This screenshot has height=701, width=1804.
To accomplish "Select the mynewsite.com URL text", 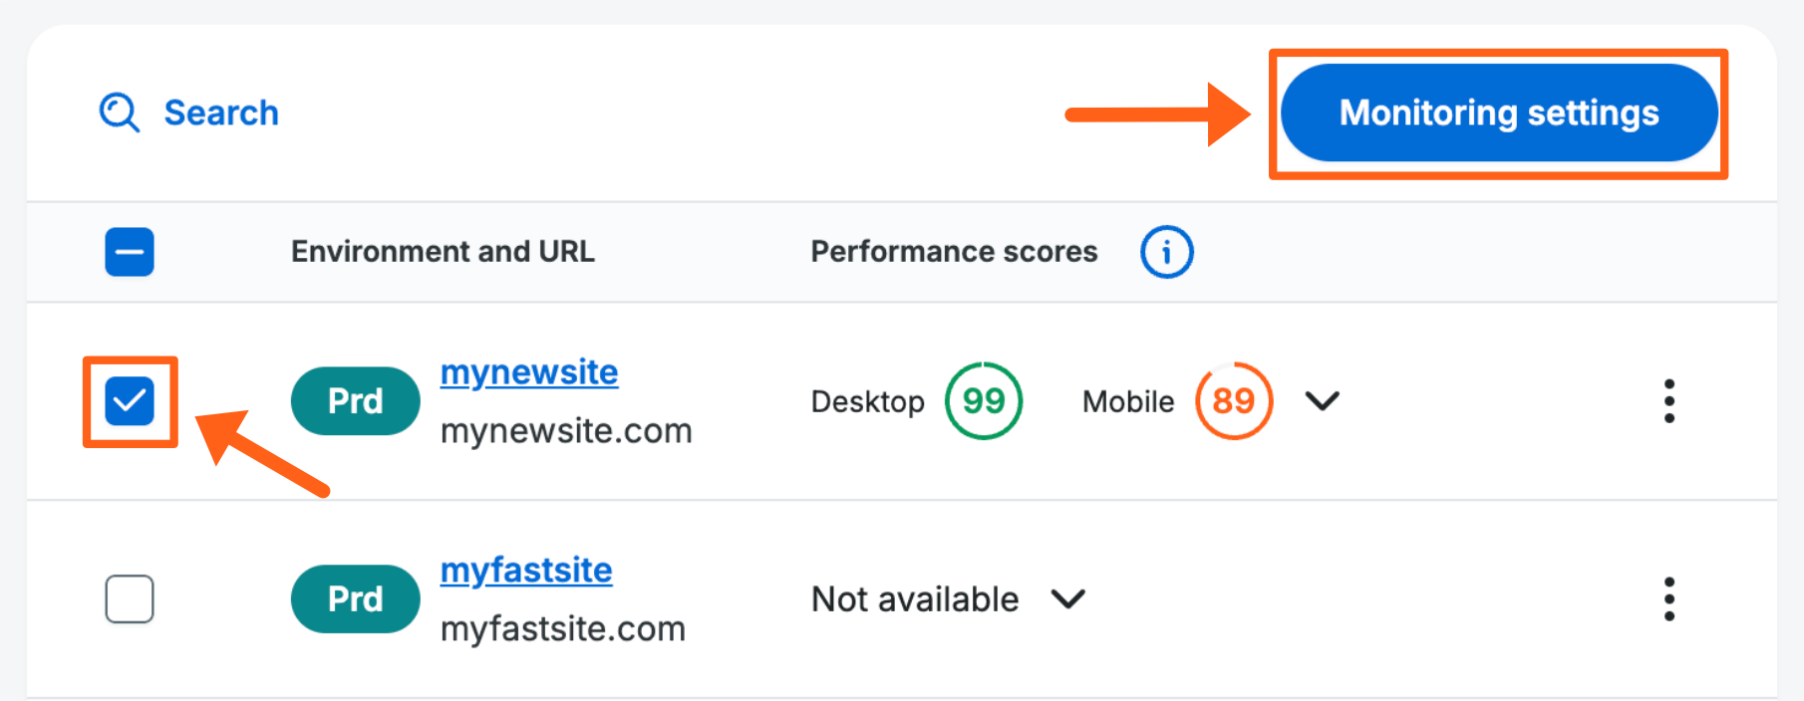I will coord(565,430).
